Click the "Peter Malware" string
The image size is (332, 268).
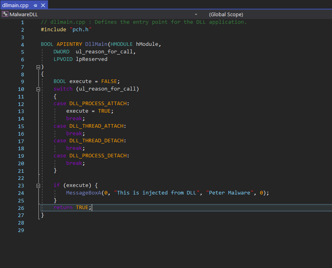coord(230,193)
